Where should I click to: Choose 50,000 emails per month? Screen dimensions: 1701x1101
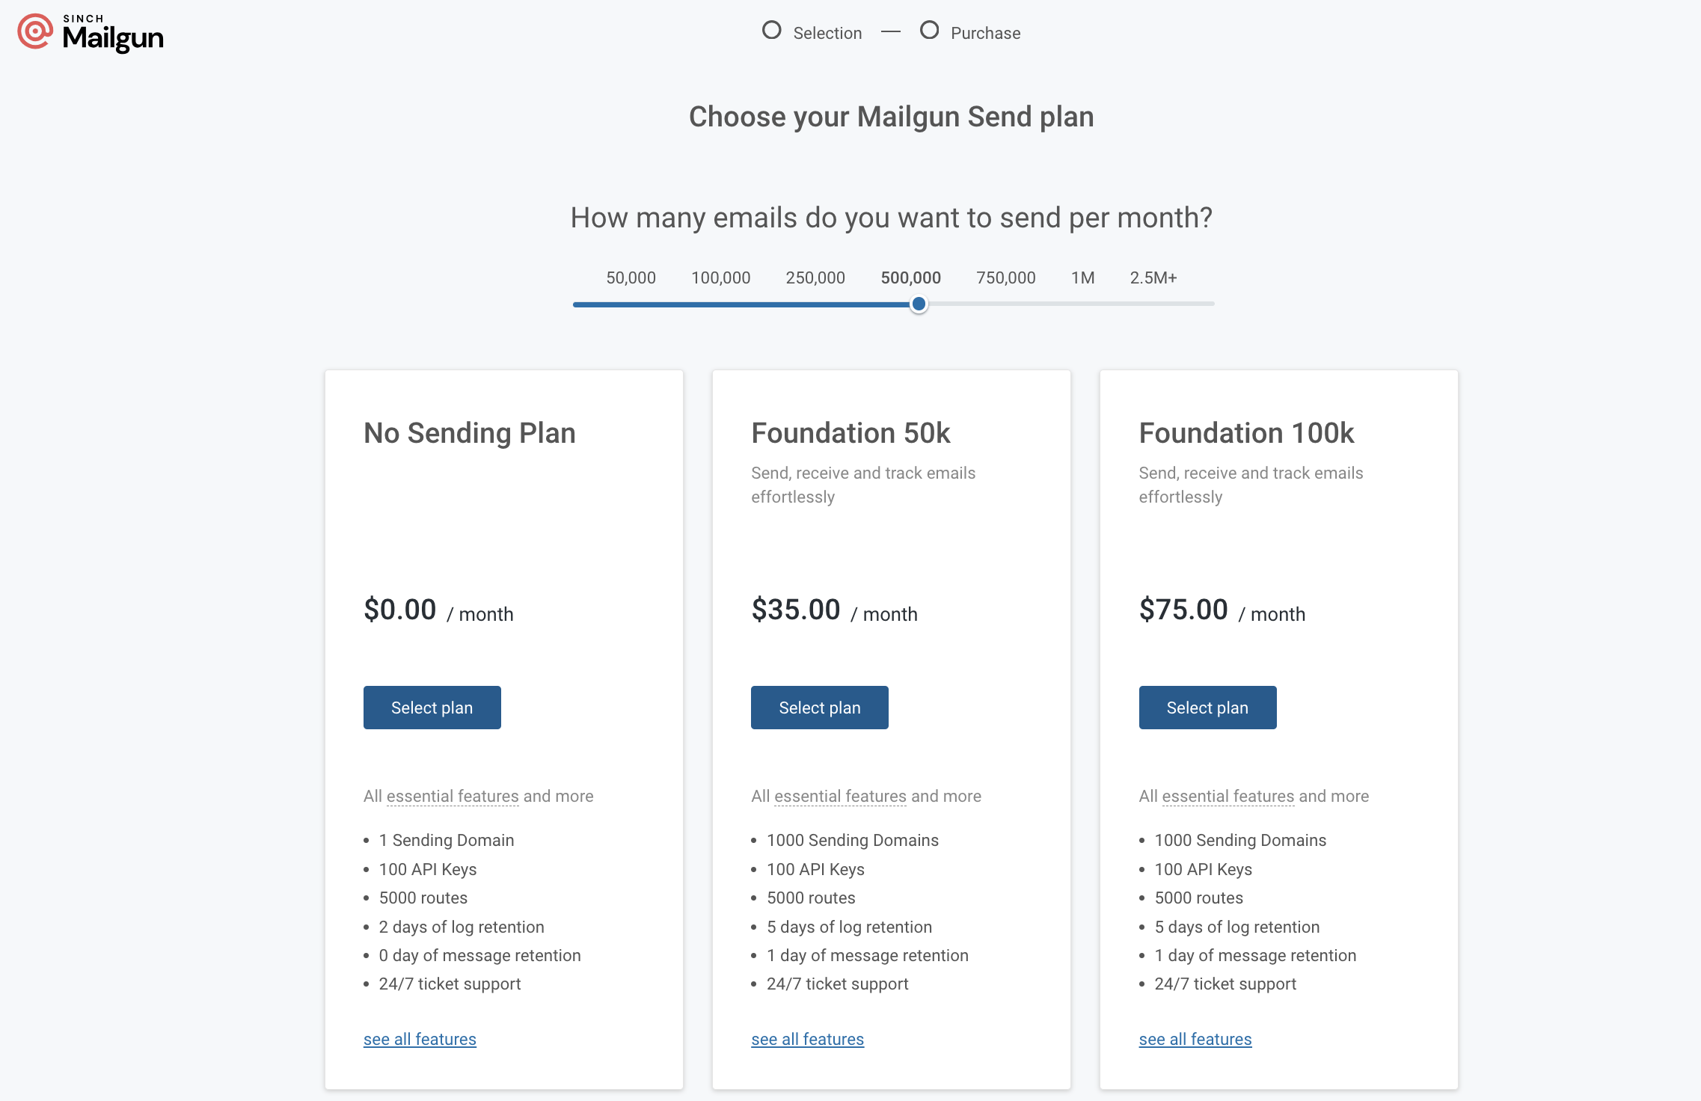pos(631,277)
